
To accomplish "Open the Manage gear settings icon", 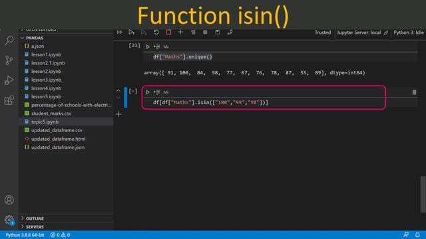I will (x=9, y=220).
